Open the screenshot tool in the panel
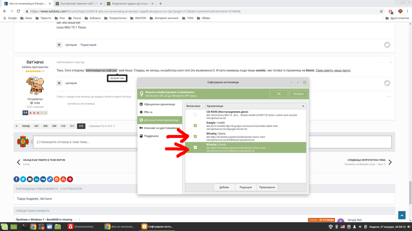 click(x=50, y=227)
